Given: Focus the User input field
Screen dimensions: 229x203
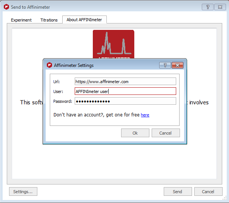Looking at the screenshot, I should click(125, 91).
